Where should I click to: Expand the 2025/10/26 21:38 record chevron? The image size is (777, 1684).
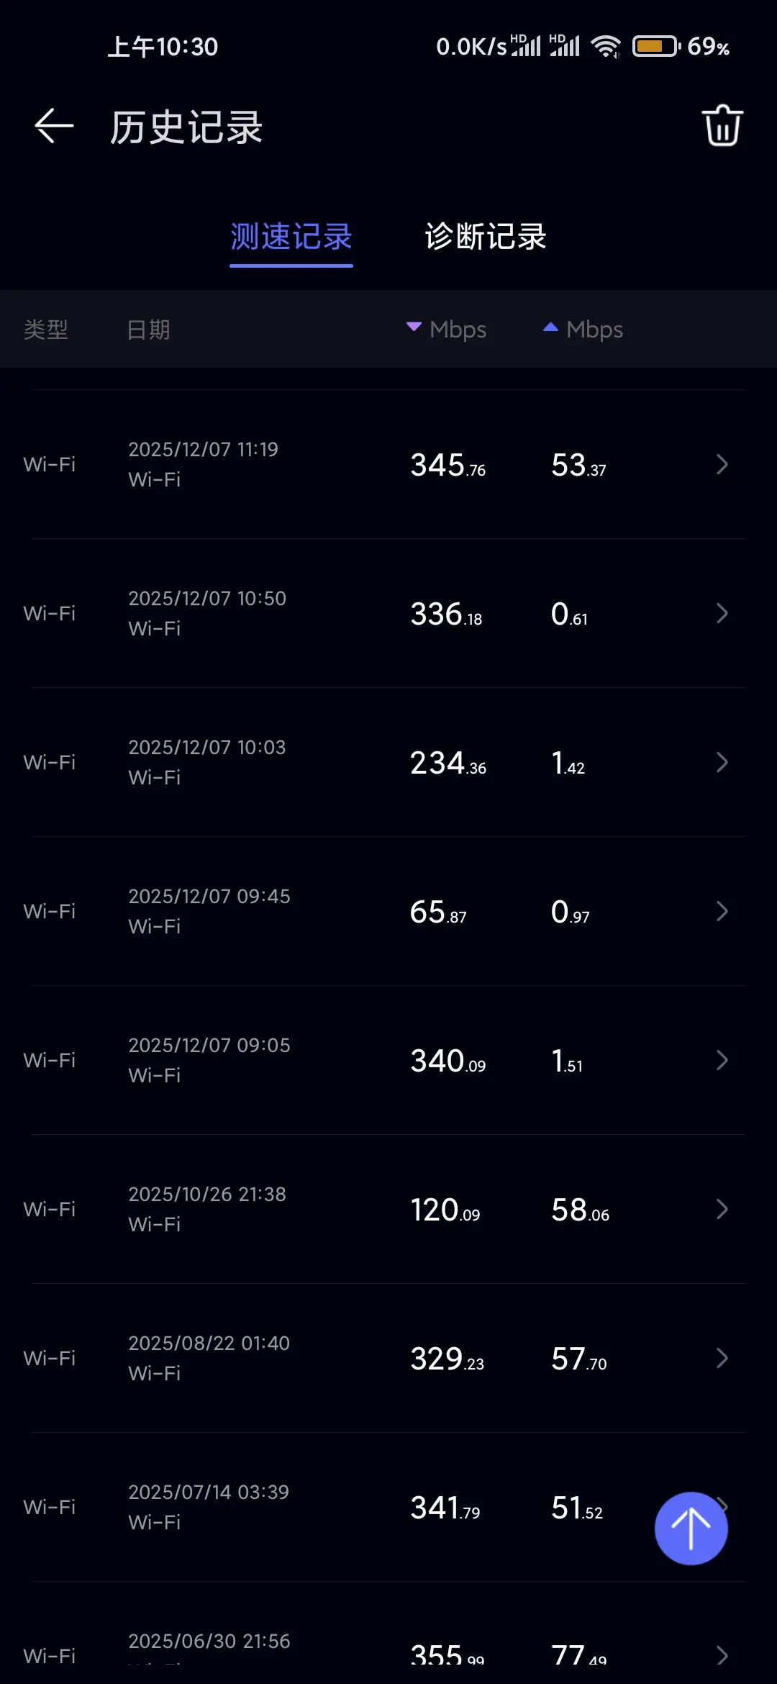coord(722,1210)
